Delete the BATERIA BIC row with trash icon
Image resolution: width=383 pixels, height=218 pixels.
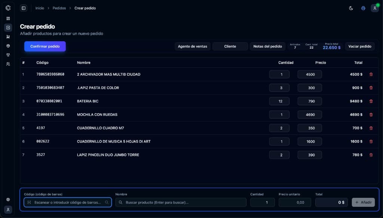[371, 101]
